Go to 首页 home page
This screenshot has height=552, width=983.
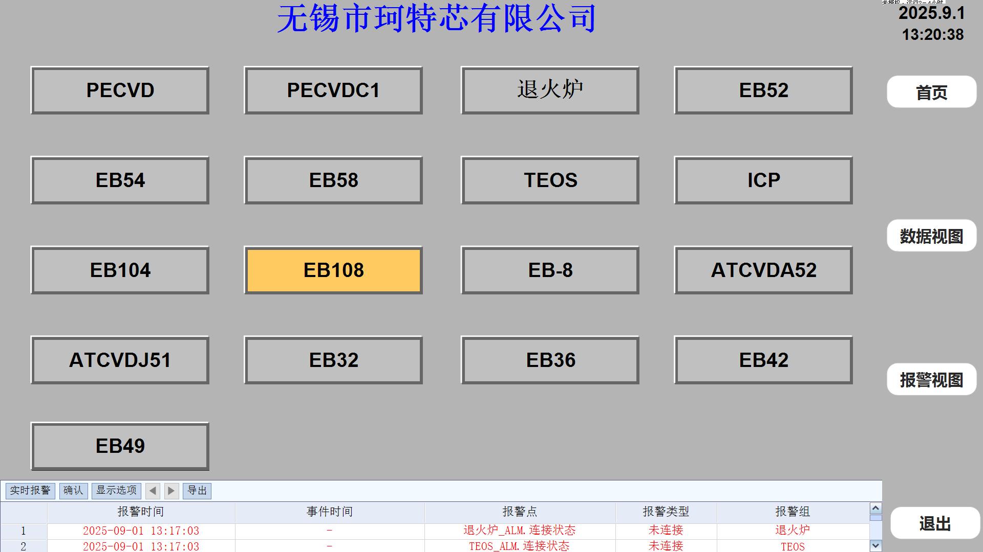click(931, 92)
